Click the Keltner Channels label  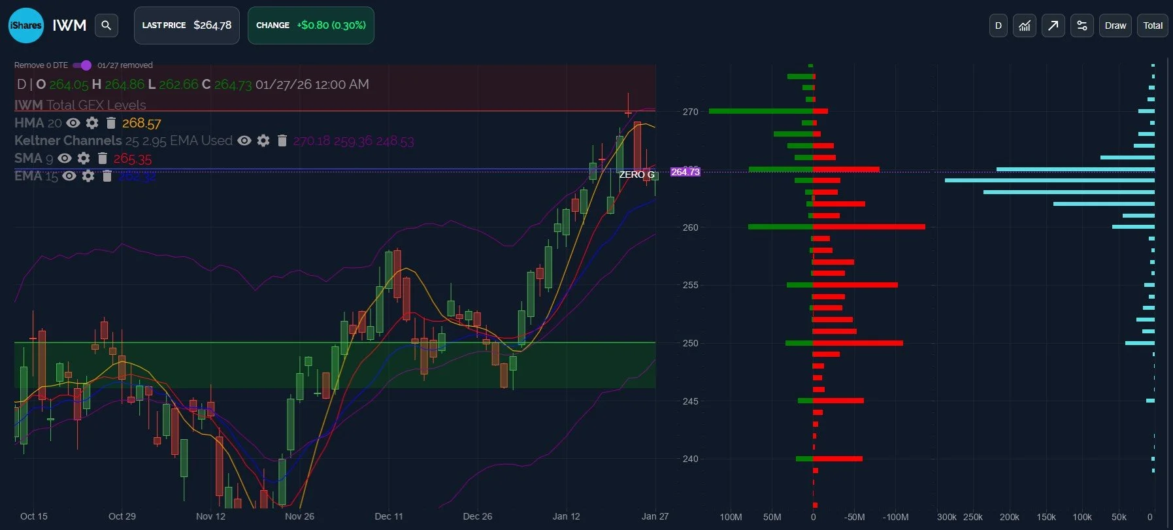point(68,141)
